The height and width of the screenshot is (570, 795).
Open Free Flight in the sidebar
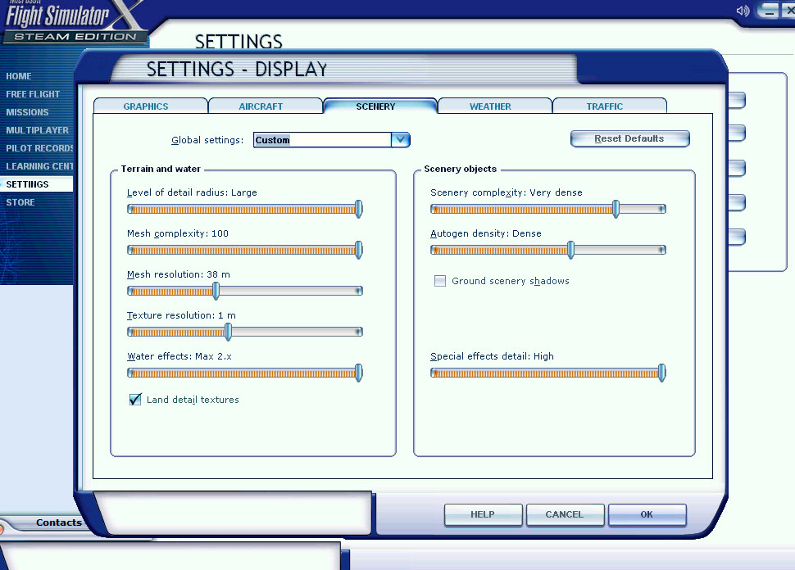pyautogui.click(x=34, y=94)
